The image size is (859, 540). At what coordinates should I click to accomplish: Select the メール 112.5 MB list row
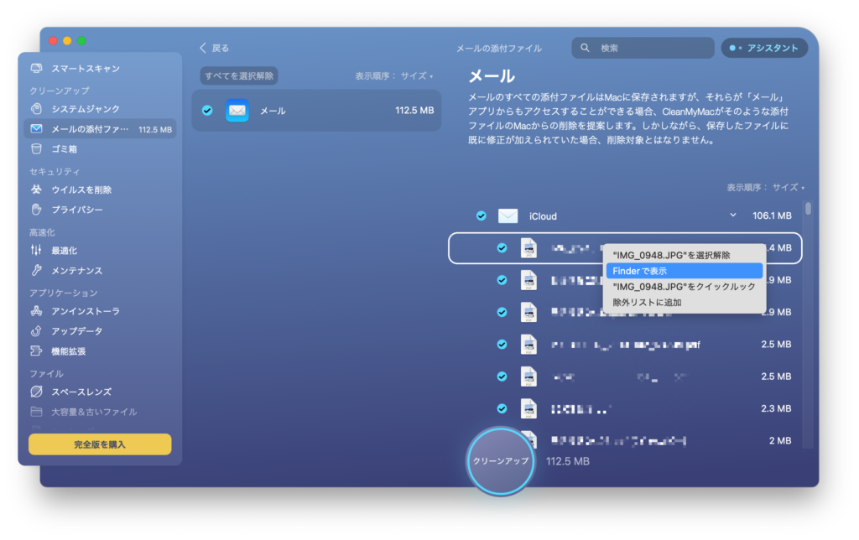point(316,111)
